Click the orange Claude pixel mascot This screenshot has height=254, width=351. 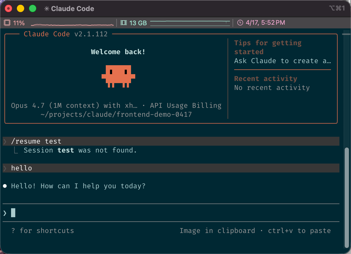pyautogui.click(x=118, y=76)
